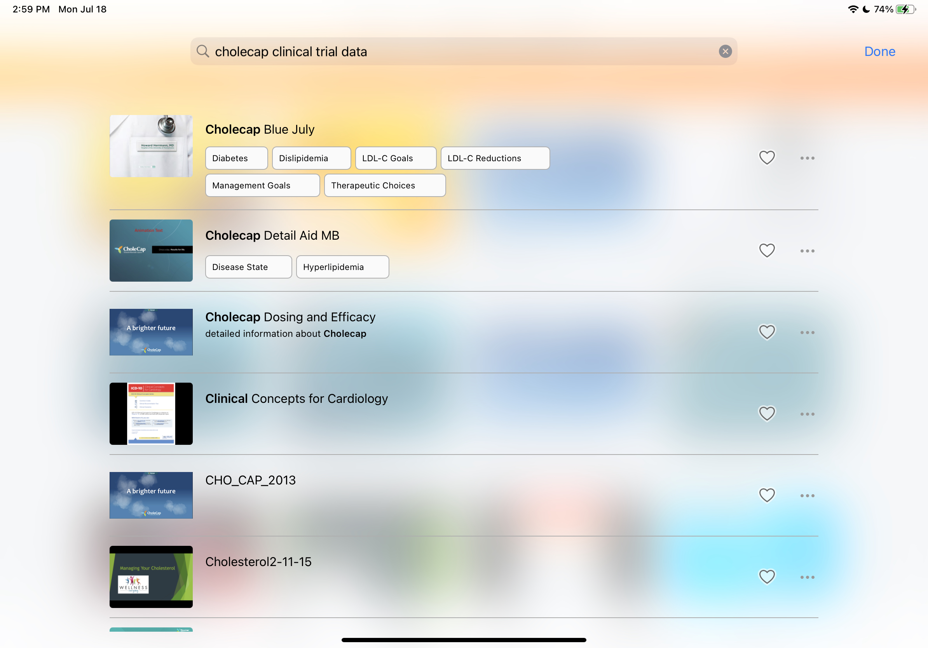
Task: Open the more options menu for Cholecap Blue July
Action: (x=807, y=158)
